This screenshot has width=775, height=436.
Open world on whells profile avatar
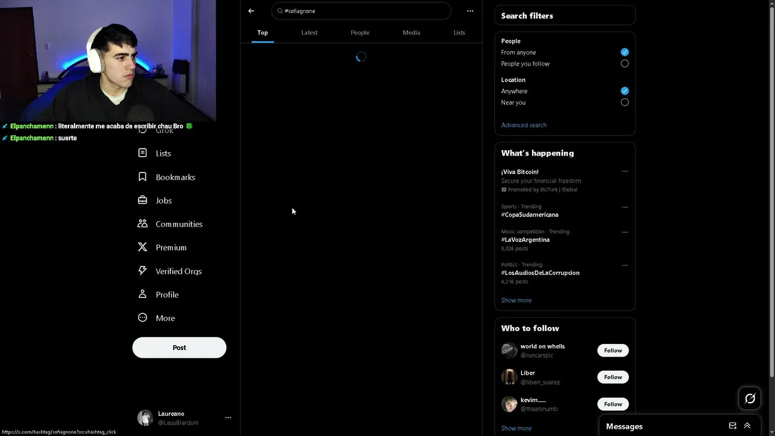pyautogui.click(x=509, y=351)
